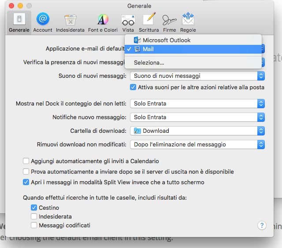Open the Generale preferences pane
282x248 pixels.
click(x=19, y=22)
